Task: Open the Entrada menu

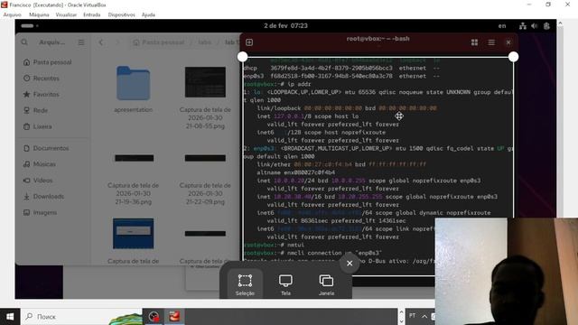Action: [x=92, y=14]
